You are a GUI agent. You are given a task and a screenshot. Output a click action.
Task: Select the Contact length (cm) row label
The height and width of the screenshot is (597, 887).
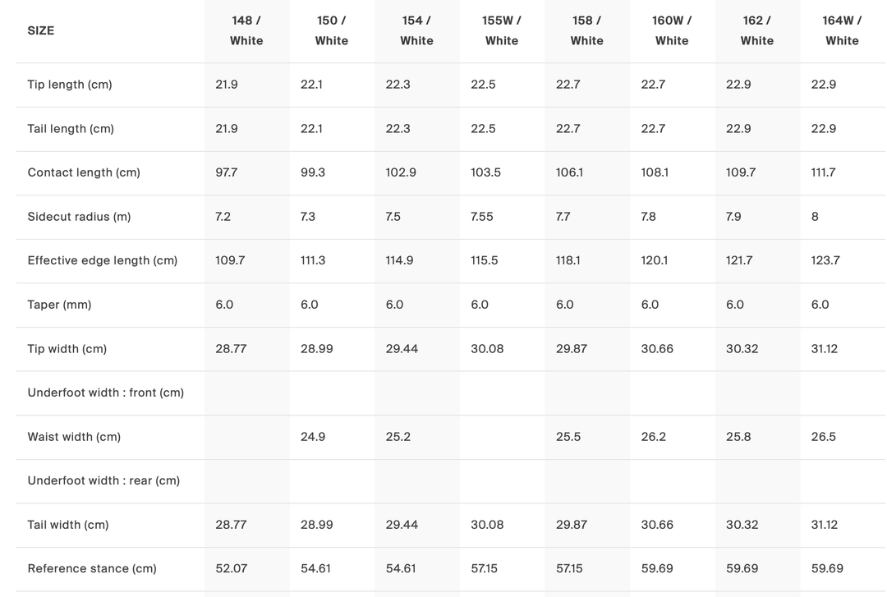[x=84, y=172]
